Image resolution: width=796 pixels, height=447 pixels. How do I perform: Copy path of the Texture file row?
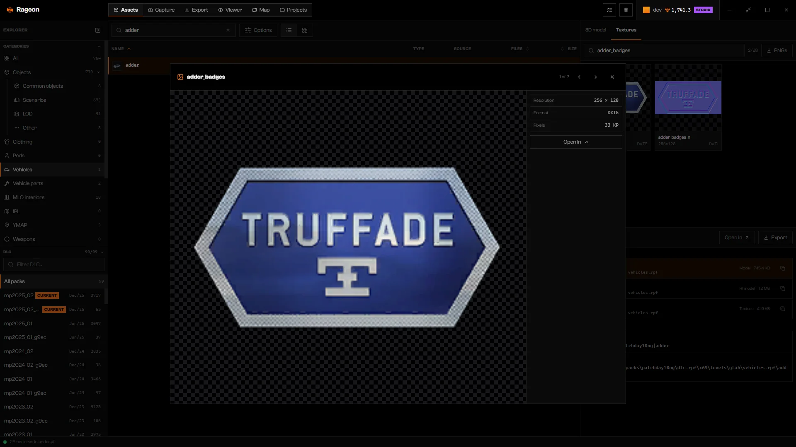[x=783, y=309]
